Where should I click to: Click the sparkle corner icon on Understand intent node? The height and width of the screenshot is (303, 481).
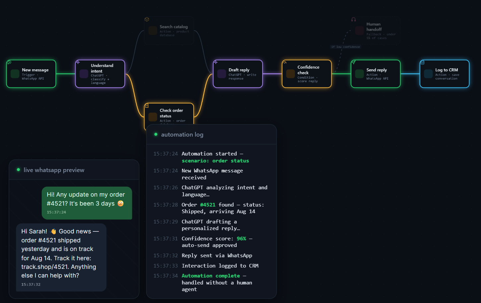pos(78,62)
